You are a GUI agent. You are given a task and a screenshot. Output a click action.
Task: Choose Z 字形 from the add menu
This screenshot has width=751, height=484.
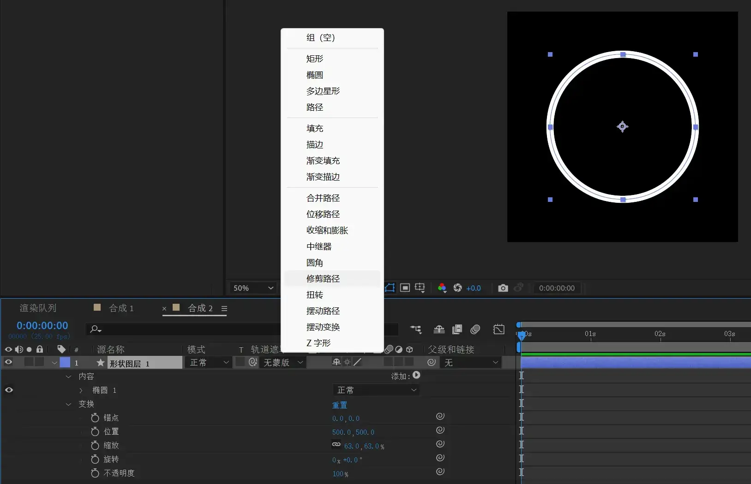[x=332, y=343]
